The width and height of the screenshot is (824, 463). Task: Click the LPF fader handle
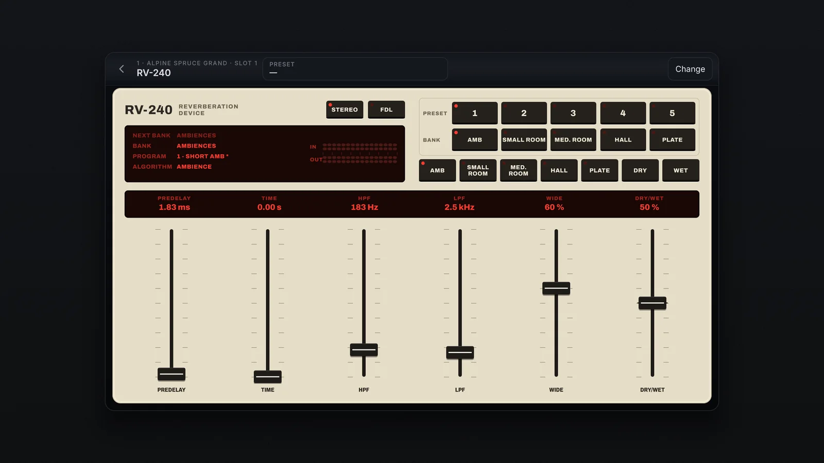pyautogui.click(x=460, y=352)
